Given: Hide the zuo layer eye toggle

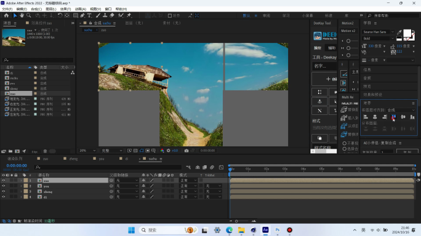Looking at the screenshot, I should (x=4, y=181).
